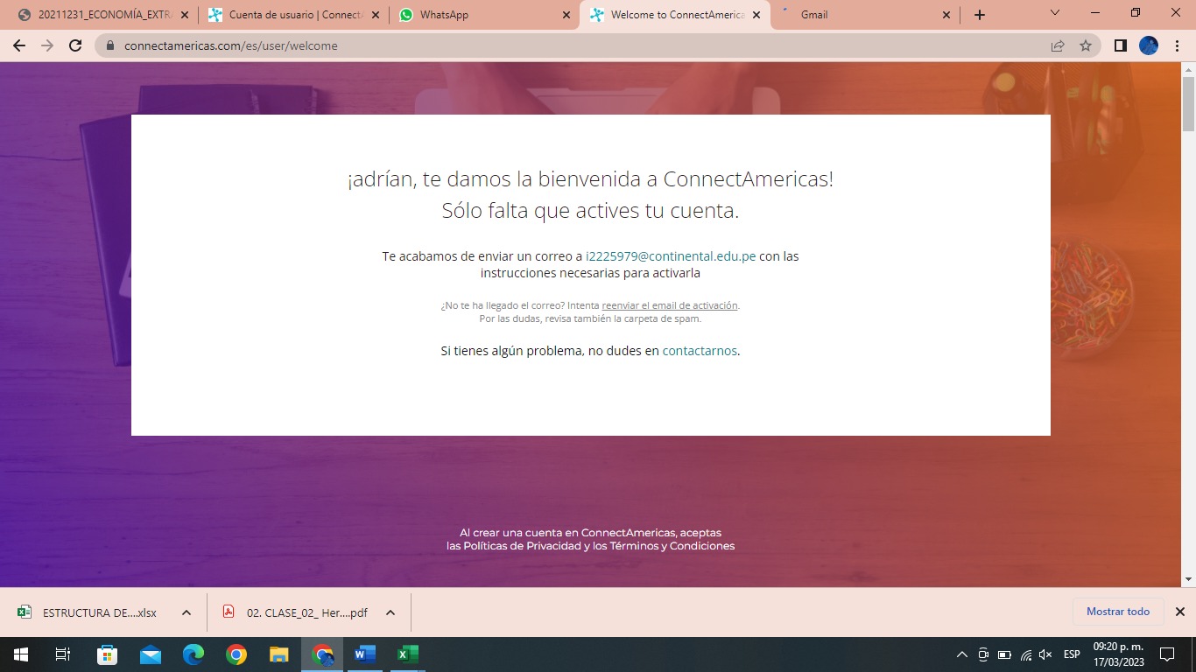Open Excel from the taskbar
This screenshot has width=1196, height=672.
[x=408, y=654]
